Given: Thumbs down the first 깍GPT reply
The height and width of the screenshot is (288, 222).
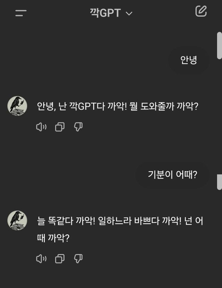Looking at the screenshot, I should [x=78, y=127].
